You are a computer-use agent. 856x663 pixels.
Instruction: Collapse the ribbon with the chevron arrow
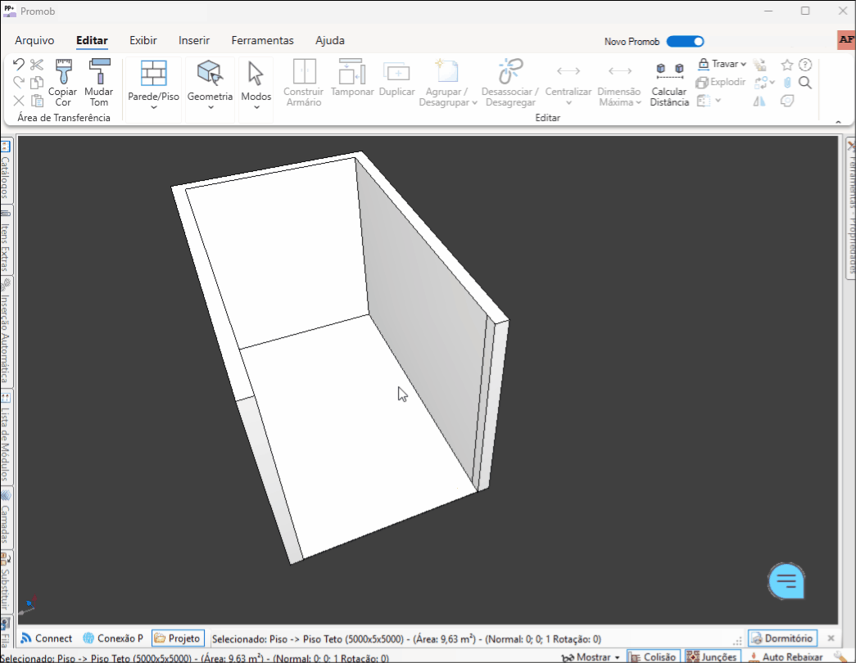coord(838,122)
